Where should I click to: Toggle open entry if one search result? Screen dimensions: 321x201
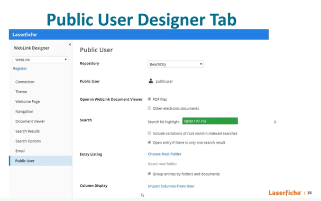click(149, 142)
